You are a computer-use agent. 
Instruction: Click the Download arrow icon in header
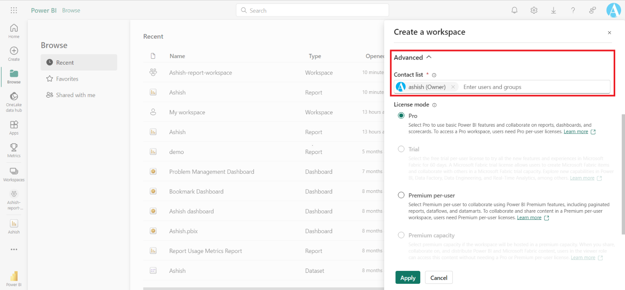[554, 11]
